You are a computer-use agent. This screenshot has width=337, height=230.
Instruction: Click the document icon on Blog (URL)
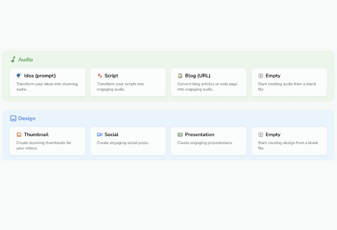[x=180, y=76]
